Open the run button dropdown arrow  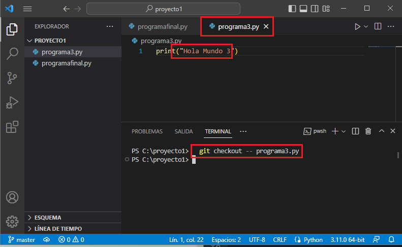[x=366, y=26]
